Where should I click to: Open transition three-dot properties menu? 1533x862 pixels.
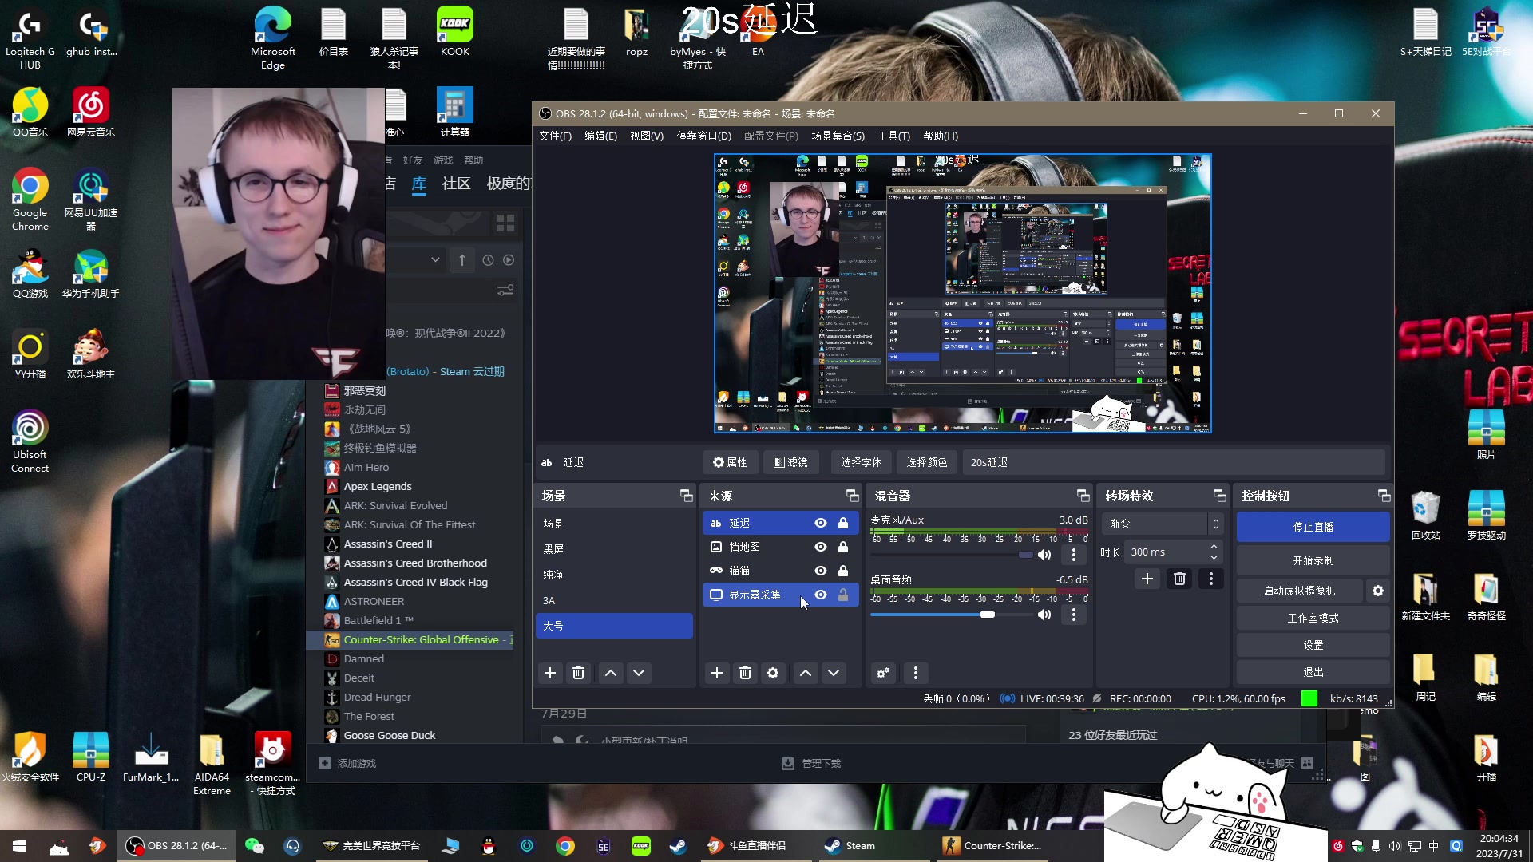tap(1211, 579)
